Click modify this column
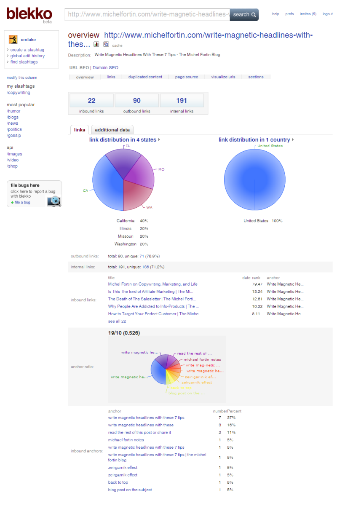337x506 pixels. coord(22,78)
